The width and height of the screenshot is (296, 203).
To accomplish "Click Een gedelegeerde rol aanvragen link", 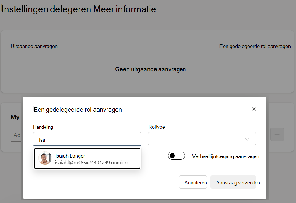I will (255, 46).
